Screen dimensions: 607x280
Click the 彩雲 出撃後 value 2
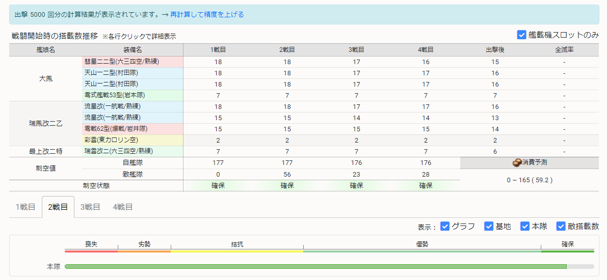coord(495,141)
